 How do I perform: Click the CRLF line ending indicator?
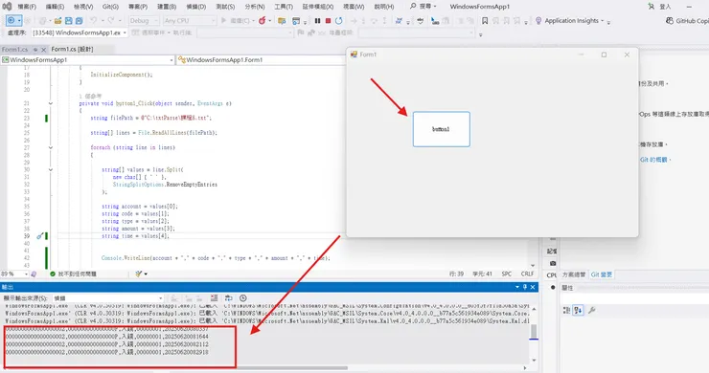point(527,274)
